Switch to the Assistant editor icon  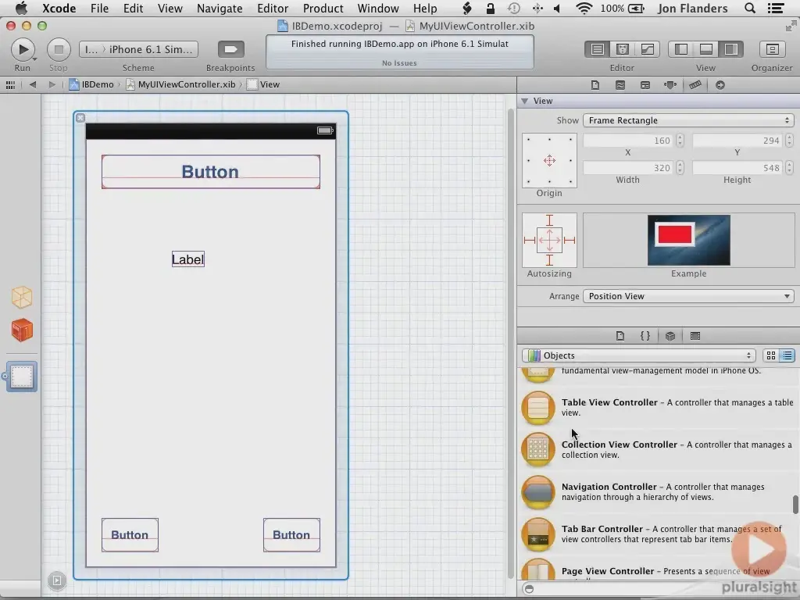tap(621, 48)
